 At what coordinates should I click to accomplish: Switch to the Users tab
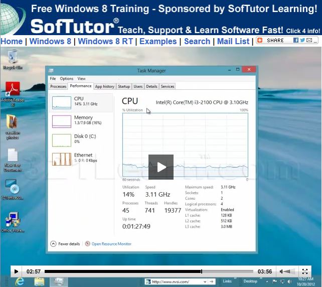coord(138,86)
